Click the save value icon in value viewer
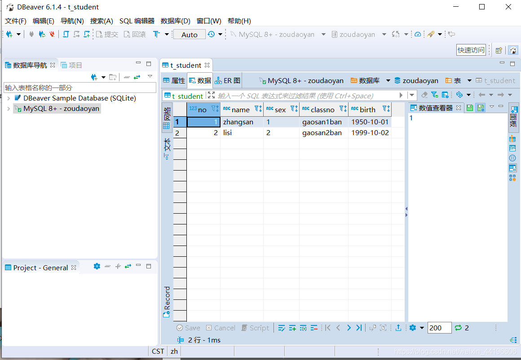The width and height of the screenshot is (521, 360). 469,108
